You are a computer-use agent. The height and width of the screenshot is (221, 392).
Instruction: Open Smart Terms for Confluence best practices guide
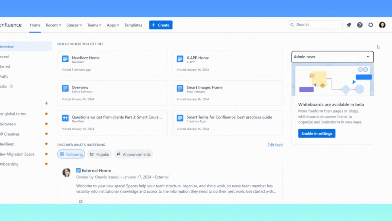229,117
